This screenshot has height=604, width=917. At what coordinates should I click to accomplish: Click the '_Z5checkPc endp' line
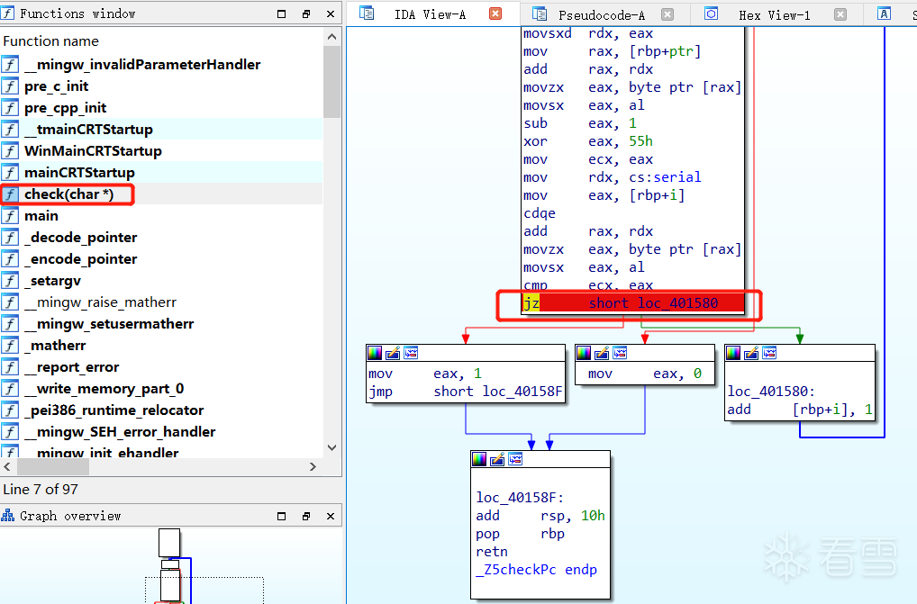(x=536, y=570)
